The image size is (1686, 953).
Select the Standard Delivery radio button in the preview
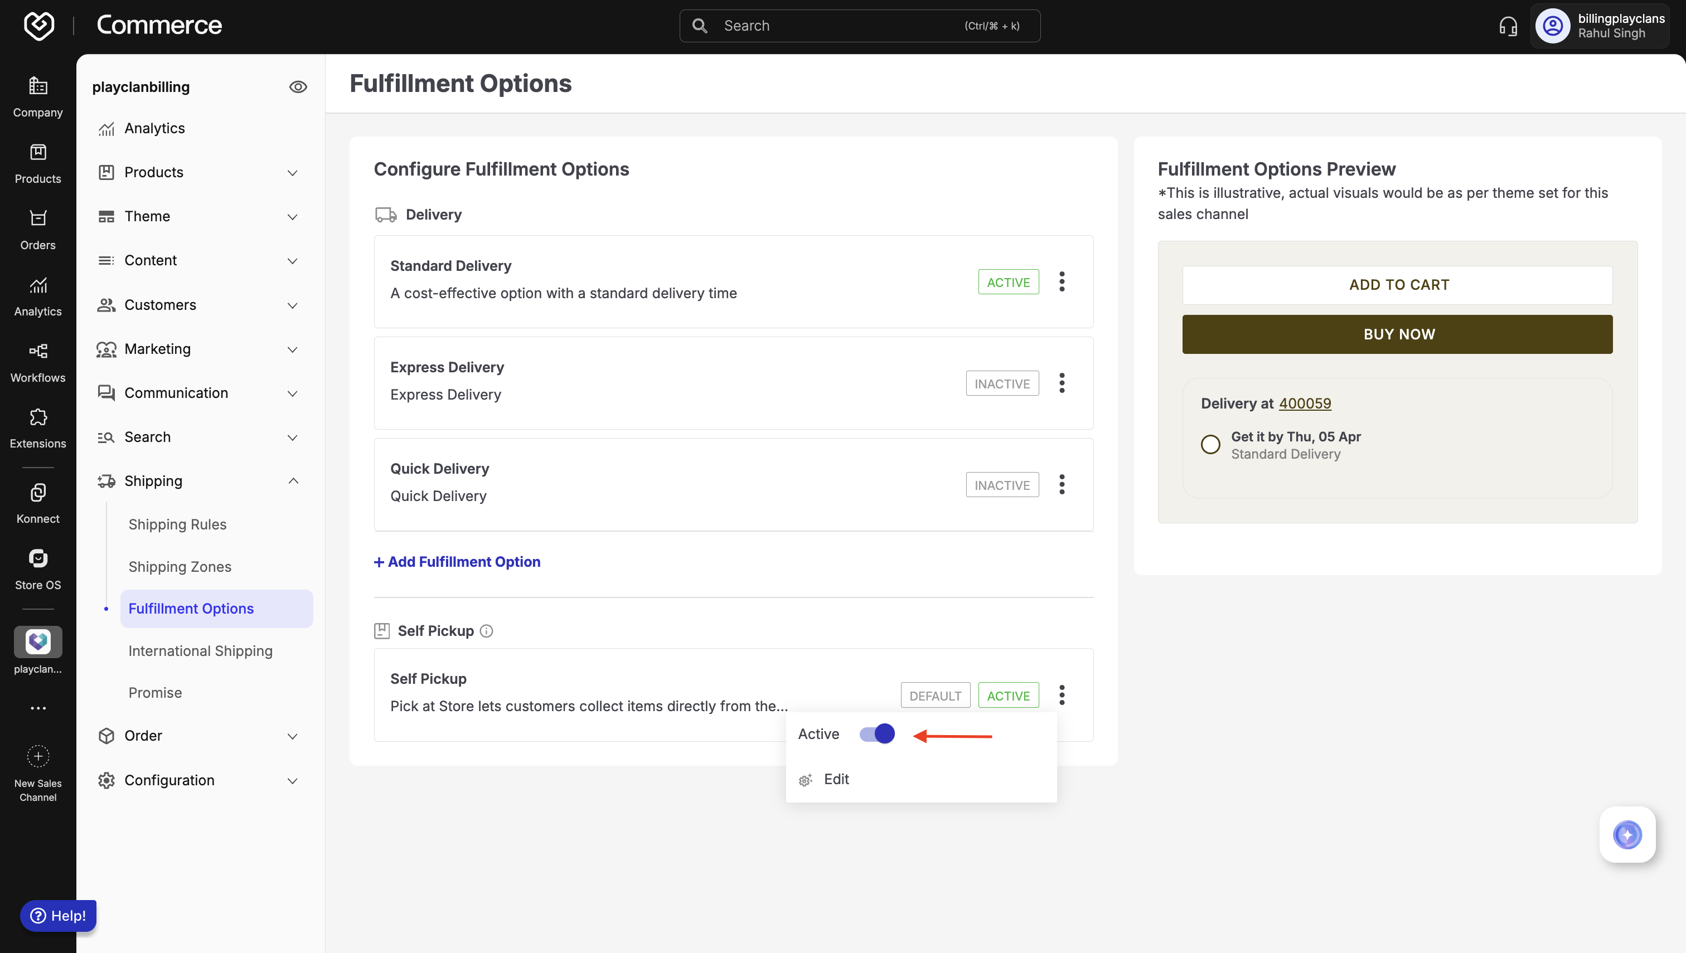tap(1210, 444)
